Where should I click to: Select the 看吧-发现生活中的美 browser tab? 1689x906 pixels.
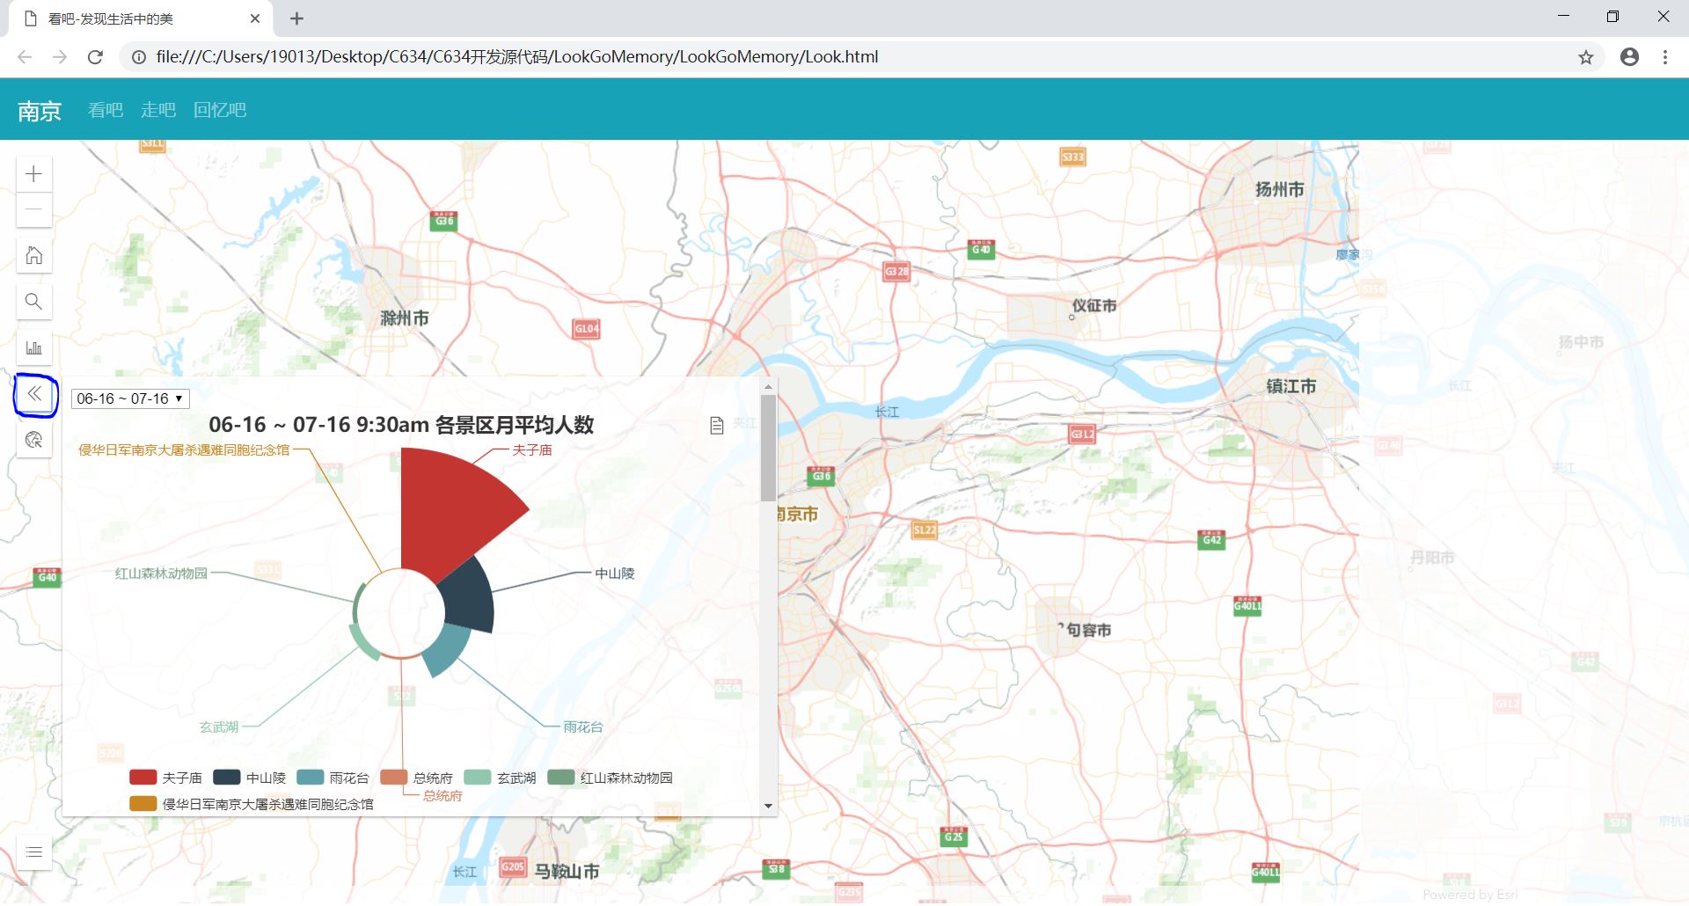[141, 18]
